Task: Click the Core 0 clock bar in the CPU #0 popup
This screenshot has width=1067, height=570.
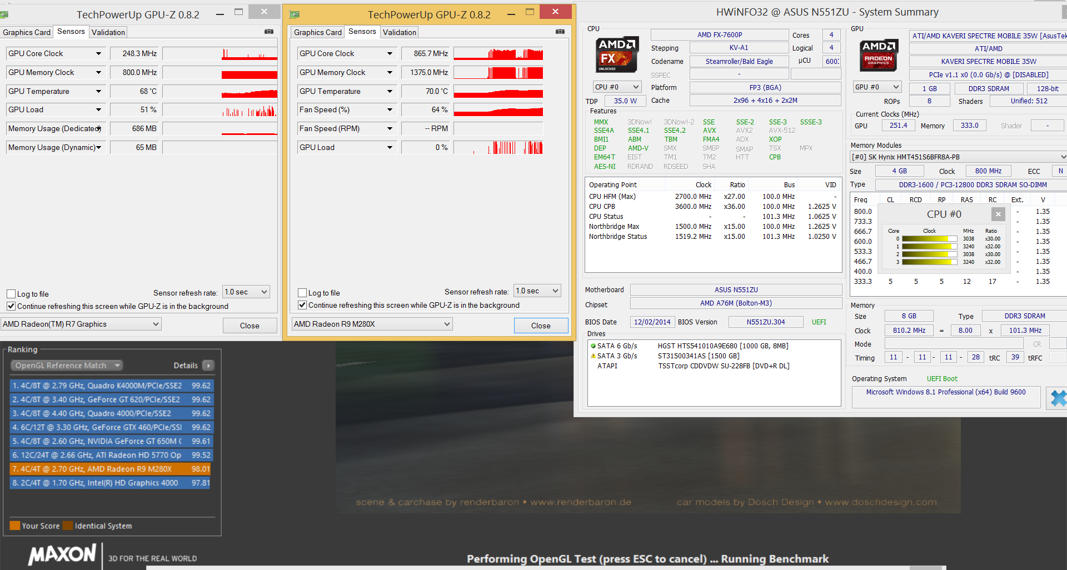Action: (x=929, y=239)
